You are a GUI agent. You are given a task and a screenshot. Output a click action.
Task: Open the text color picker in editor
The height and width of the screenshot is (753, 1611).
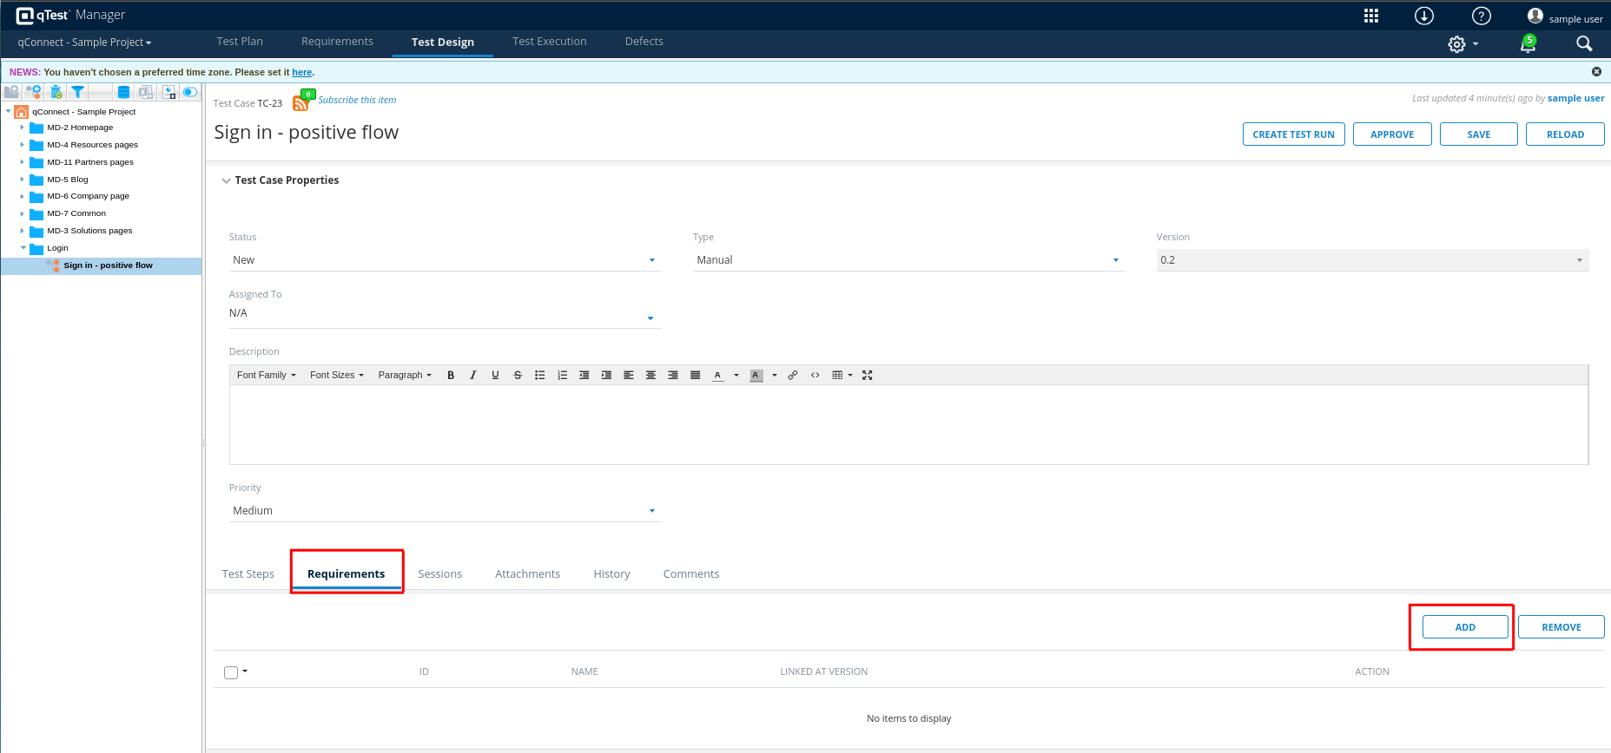coord(736,376)
